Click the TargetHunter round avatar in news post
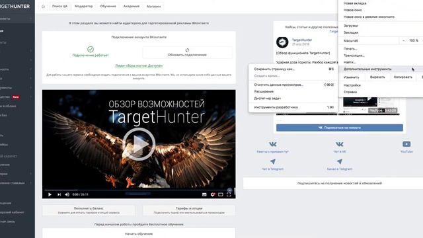Image resolution: width=423 pixels, height=238 pixels. (x=282, y=42)
